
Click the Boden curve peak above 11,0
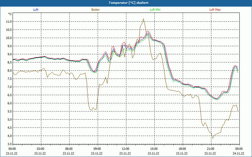tap(143, 19)
